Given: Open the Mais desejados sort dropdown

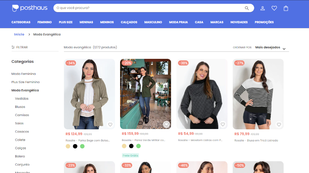Looking at the screenshot, I should (x=270, y=48).
